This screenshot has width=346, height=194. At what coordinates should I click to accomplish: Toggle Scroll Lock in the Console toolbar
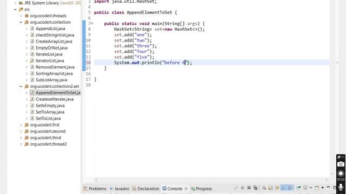coord(270,188)
